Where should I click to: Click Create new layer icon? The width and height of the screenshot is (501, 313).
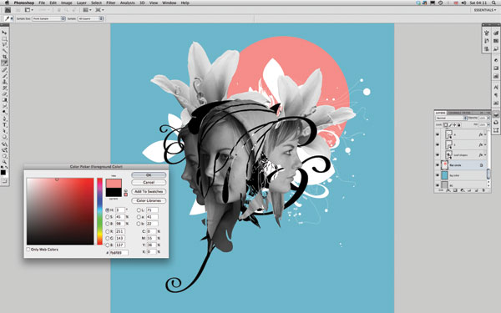tap(476, 190)
